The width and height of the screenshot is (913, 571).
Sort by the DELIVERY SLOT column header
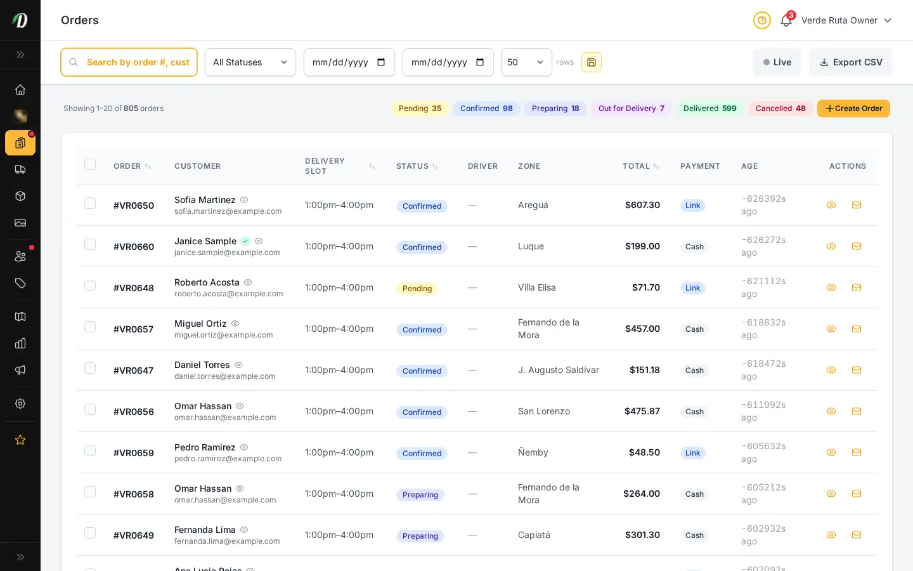[340, 166]
